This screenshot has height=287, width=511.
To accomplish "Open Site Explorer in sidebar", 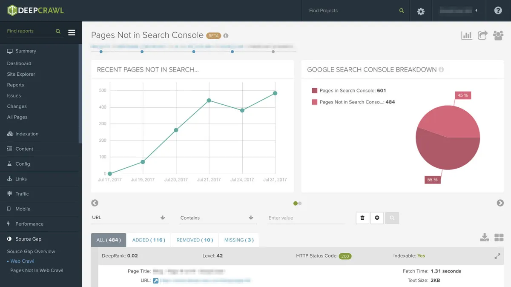I will (x=21, y=74).
